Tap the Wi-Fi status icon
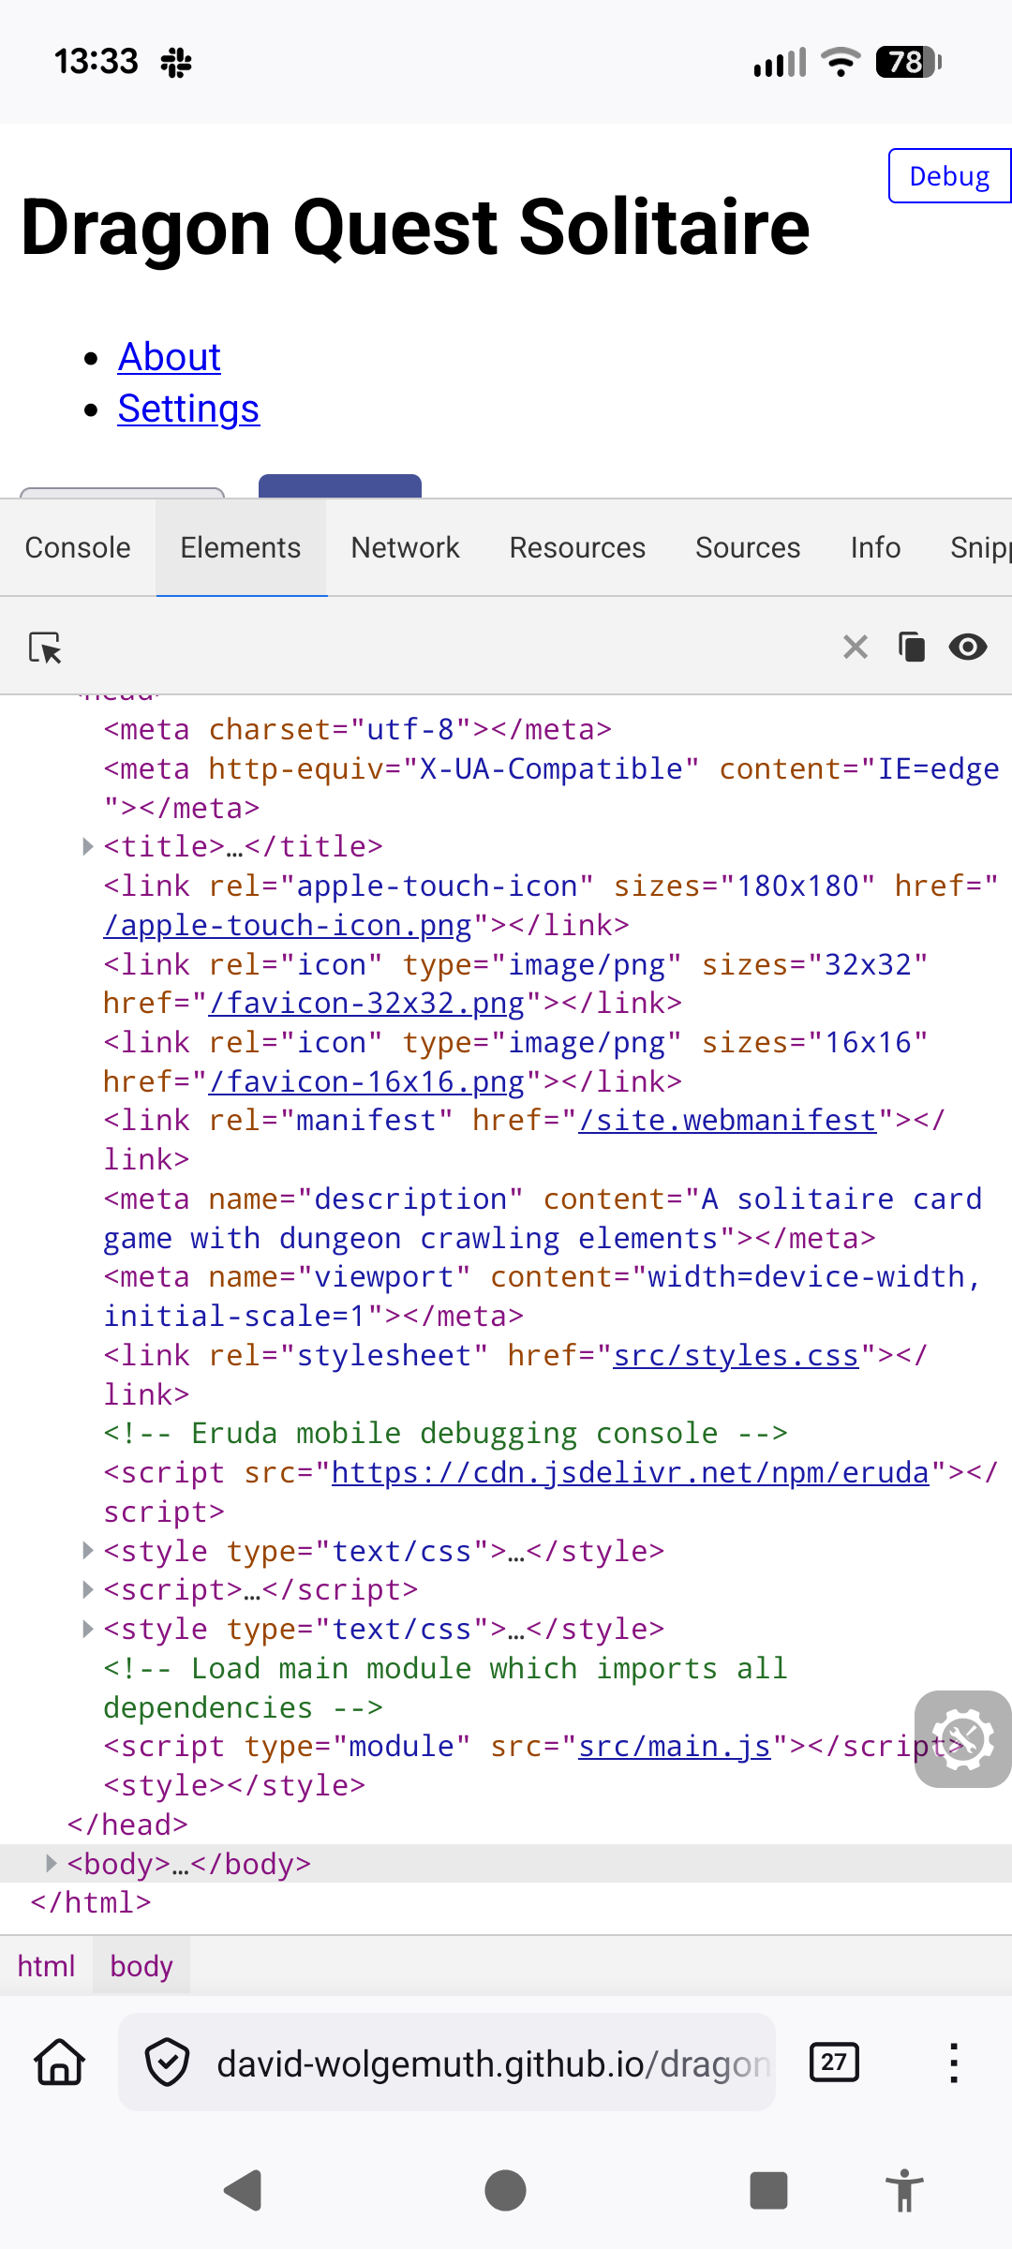This screenshot has height=2249, width=1012. pos(841,62)
